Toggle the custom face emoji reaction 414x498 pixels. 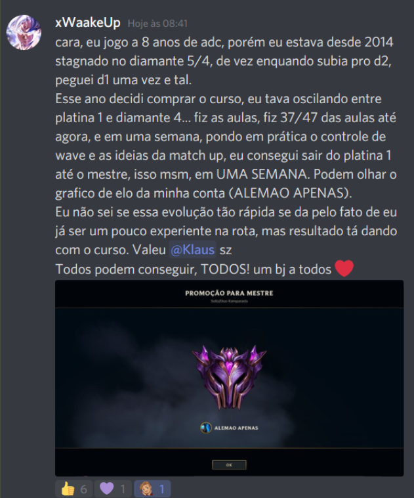(x=152, y=489)
